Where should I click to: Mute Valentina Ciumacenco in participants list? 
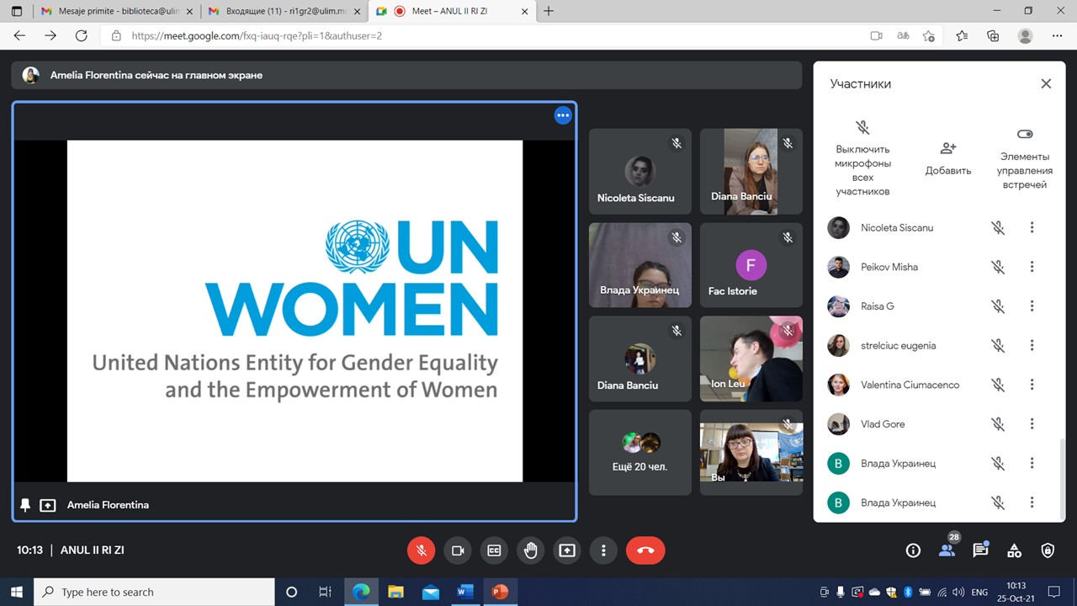click(998, 385)
